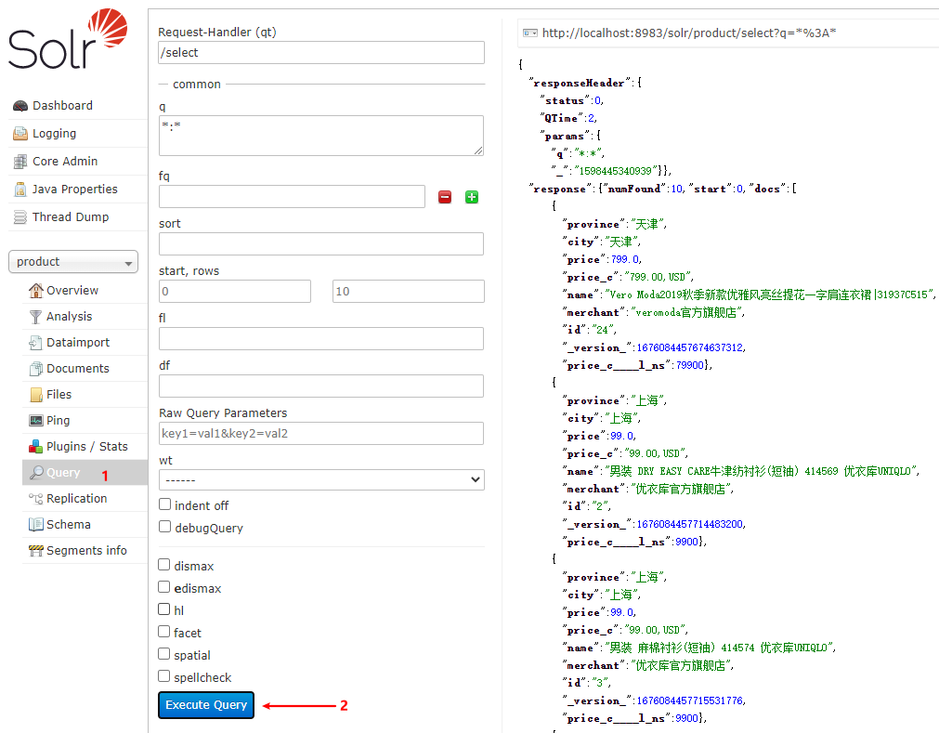Enable the spatial checkbox

pos(164,654)
